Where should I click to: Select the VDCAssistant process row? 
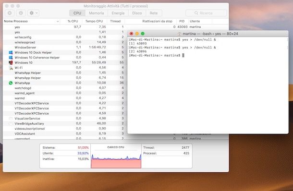tap(65, 134)
